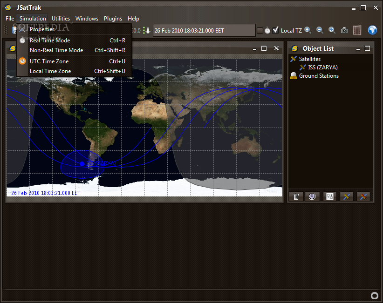
Task: Open object settings sliders icon button
Action: 330,196
